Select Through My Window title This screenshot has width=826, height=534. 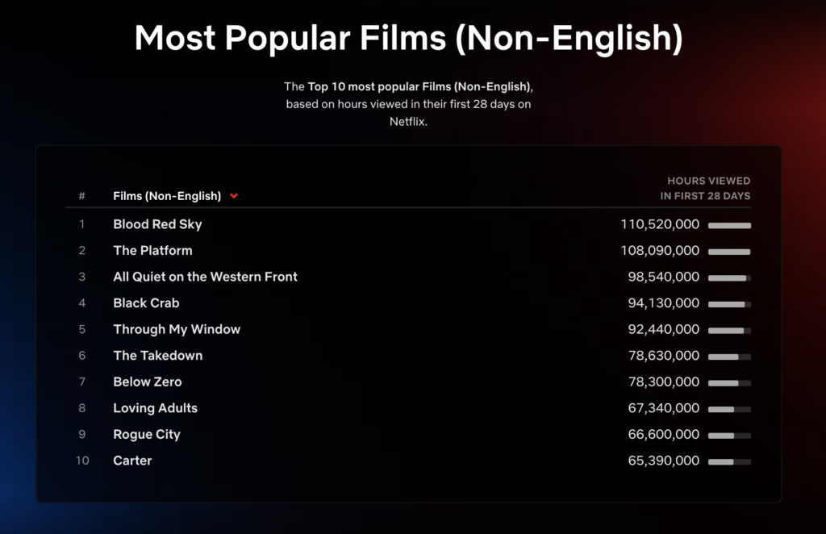tap(177, 329)
